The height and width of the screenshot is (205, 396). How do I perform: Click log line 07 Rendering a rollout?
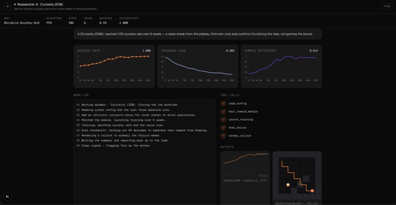coord(118,136)
